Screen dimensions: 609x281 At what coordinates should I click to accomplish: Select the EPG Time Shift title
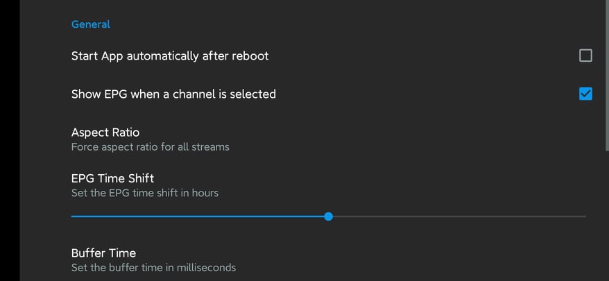[112, 178]
